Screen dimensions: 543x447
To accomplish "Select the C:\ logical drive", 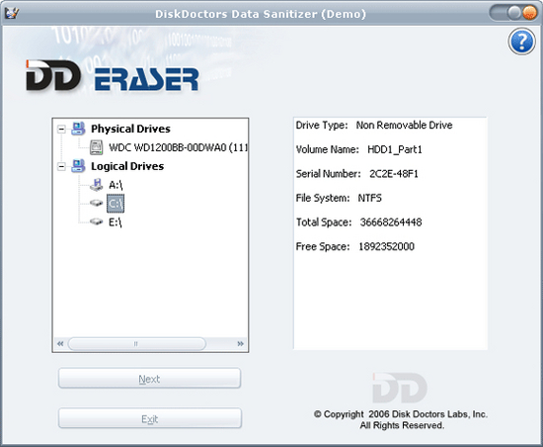I will pyautogui.click(x=116, y=204).
